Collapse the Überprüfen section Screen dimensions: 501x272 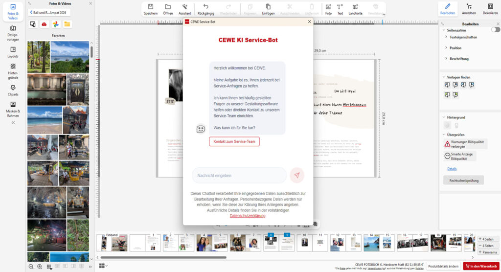click(x=444, y=135)
